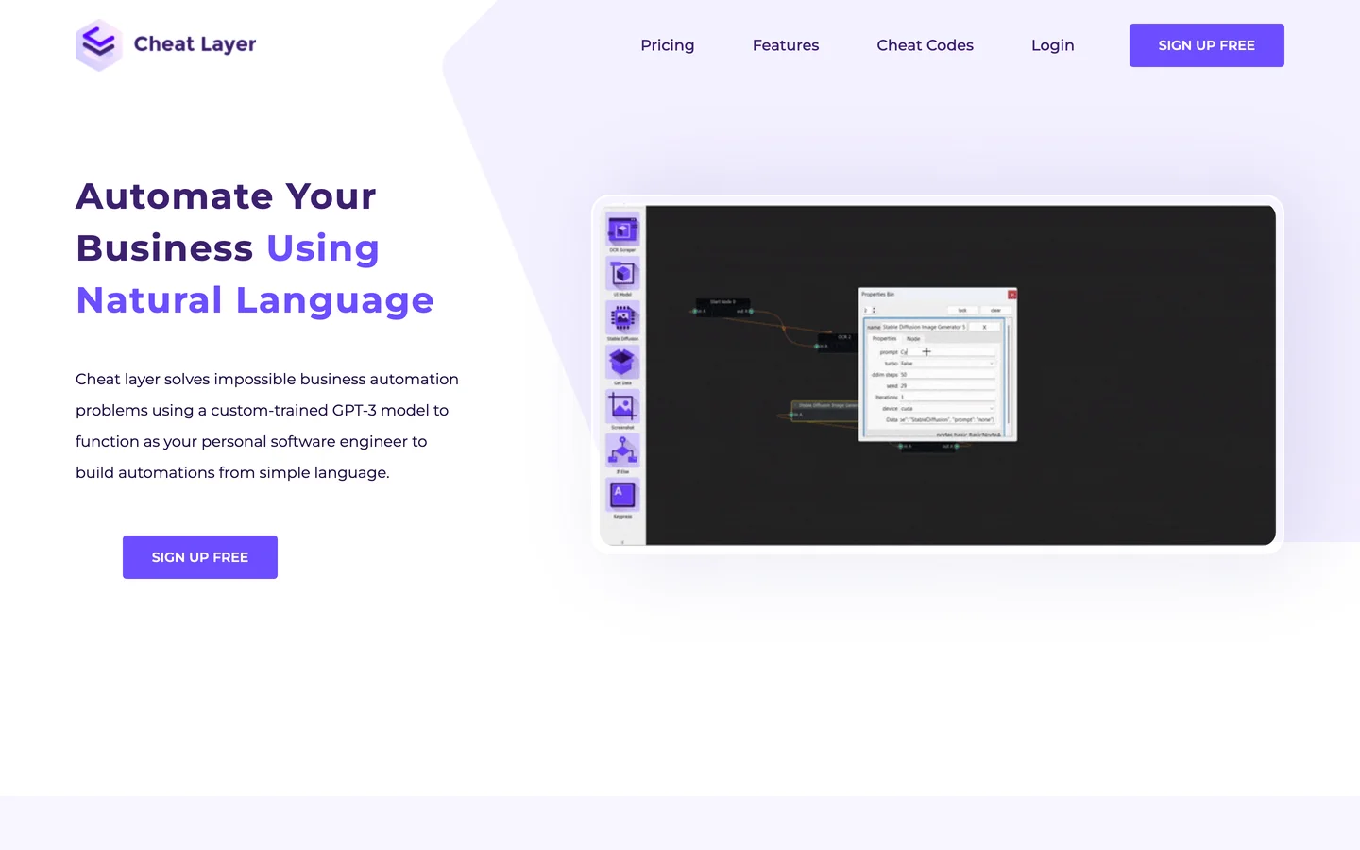Open the Login page
1360x850 pixels.
1053,45
